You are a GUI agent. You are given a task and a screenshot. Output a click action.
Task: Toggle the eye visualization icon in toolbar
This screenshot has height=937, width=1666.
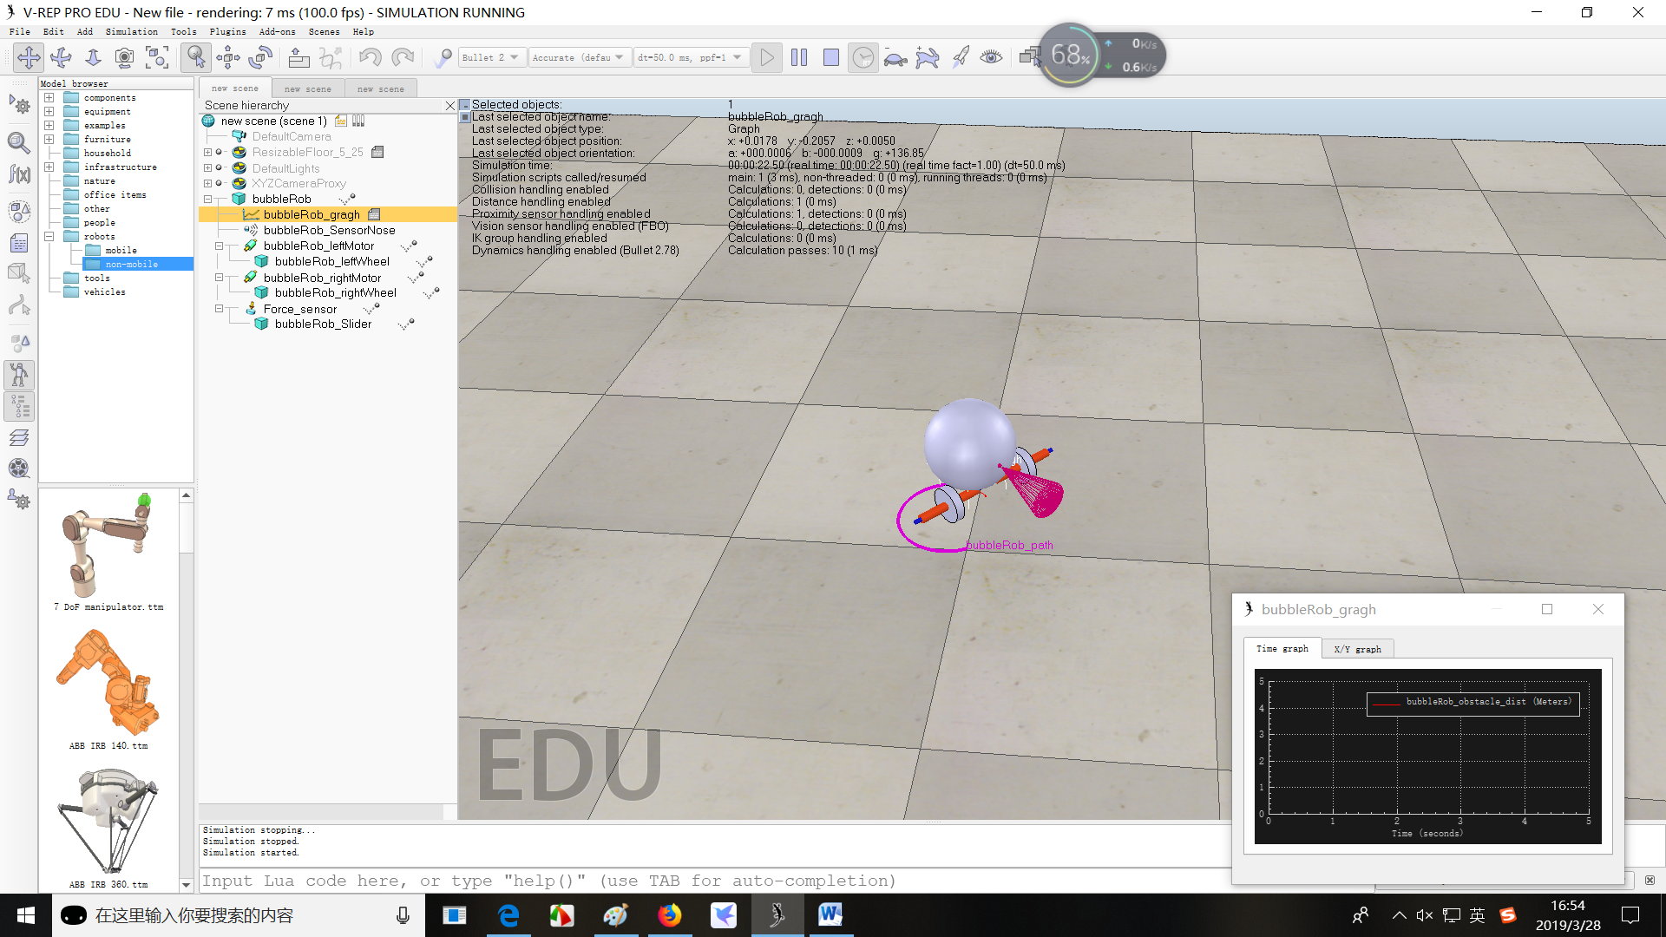(x=991, y=57)
